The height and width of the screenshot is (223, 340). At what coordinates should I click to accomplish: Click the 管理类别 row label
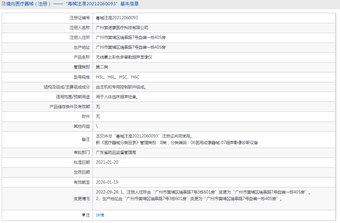click(x=82, y=67)
